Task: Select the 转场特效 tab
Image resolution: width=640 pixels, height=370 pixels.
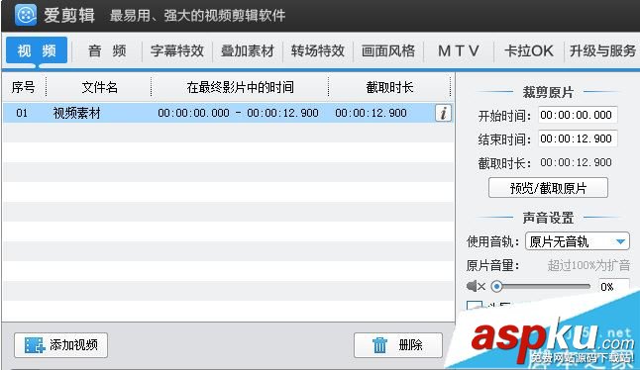Action: point(318,50)
